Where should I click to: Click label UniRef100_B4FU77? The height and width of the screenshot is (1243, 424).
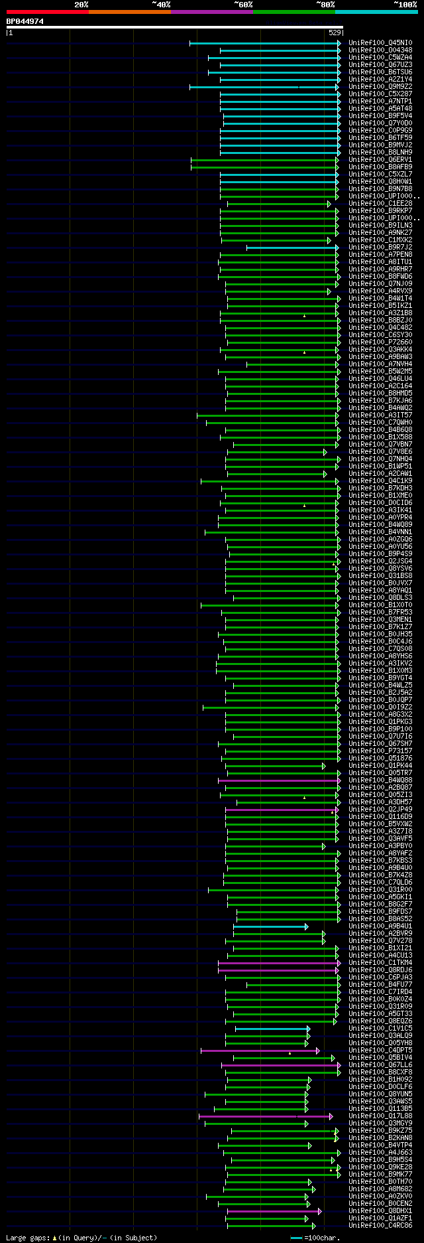(380, 985)
